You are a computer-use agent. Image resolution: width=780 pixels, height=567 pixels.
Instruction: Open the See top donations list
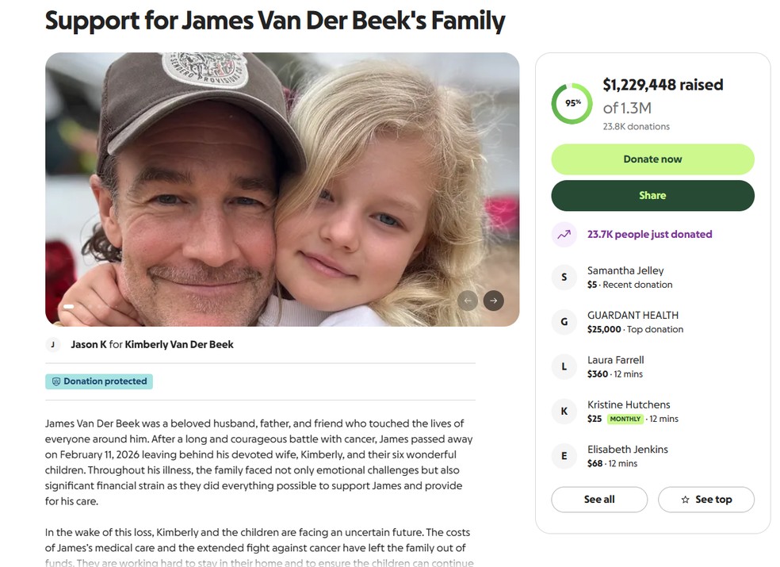[705, 500]
